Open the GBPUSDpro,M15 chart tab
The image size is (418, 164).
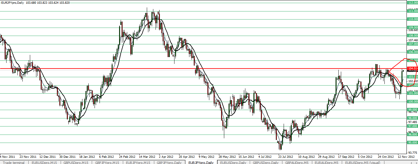point(76,162)
